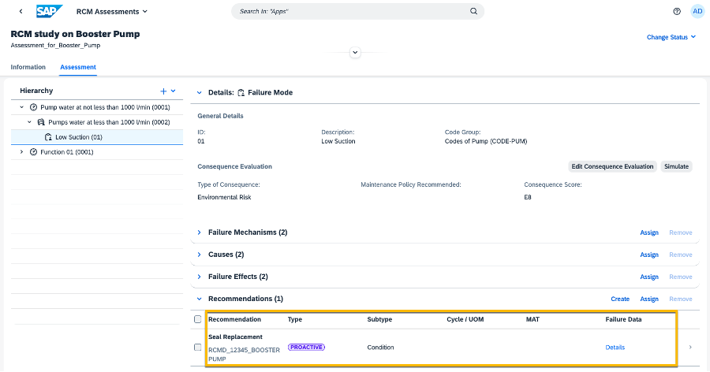Click the Type column header
Screen dimensions: 710x372
(295, 319)
